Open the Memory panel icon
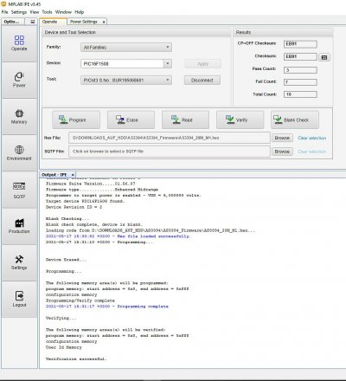This screenshot has height=381, width=346. pyautogui.click(x=19, y=116)
